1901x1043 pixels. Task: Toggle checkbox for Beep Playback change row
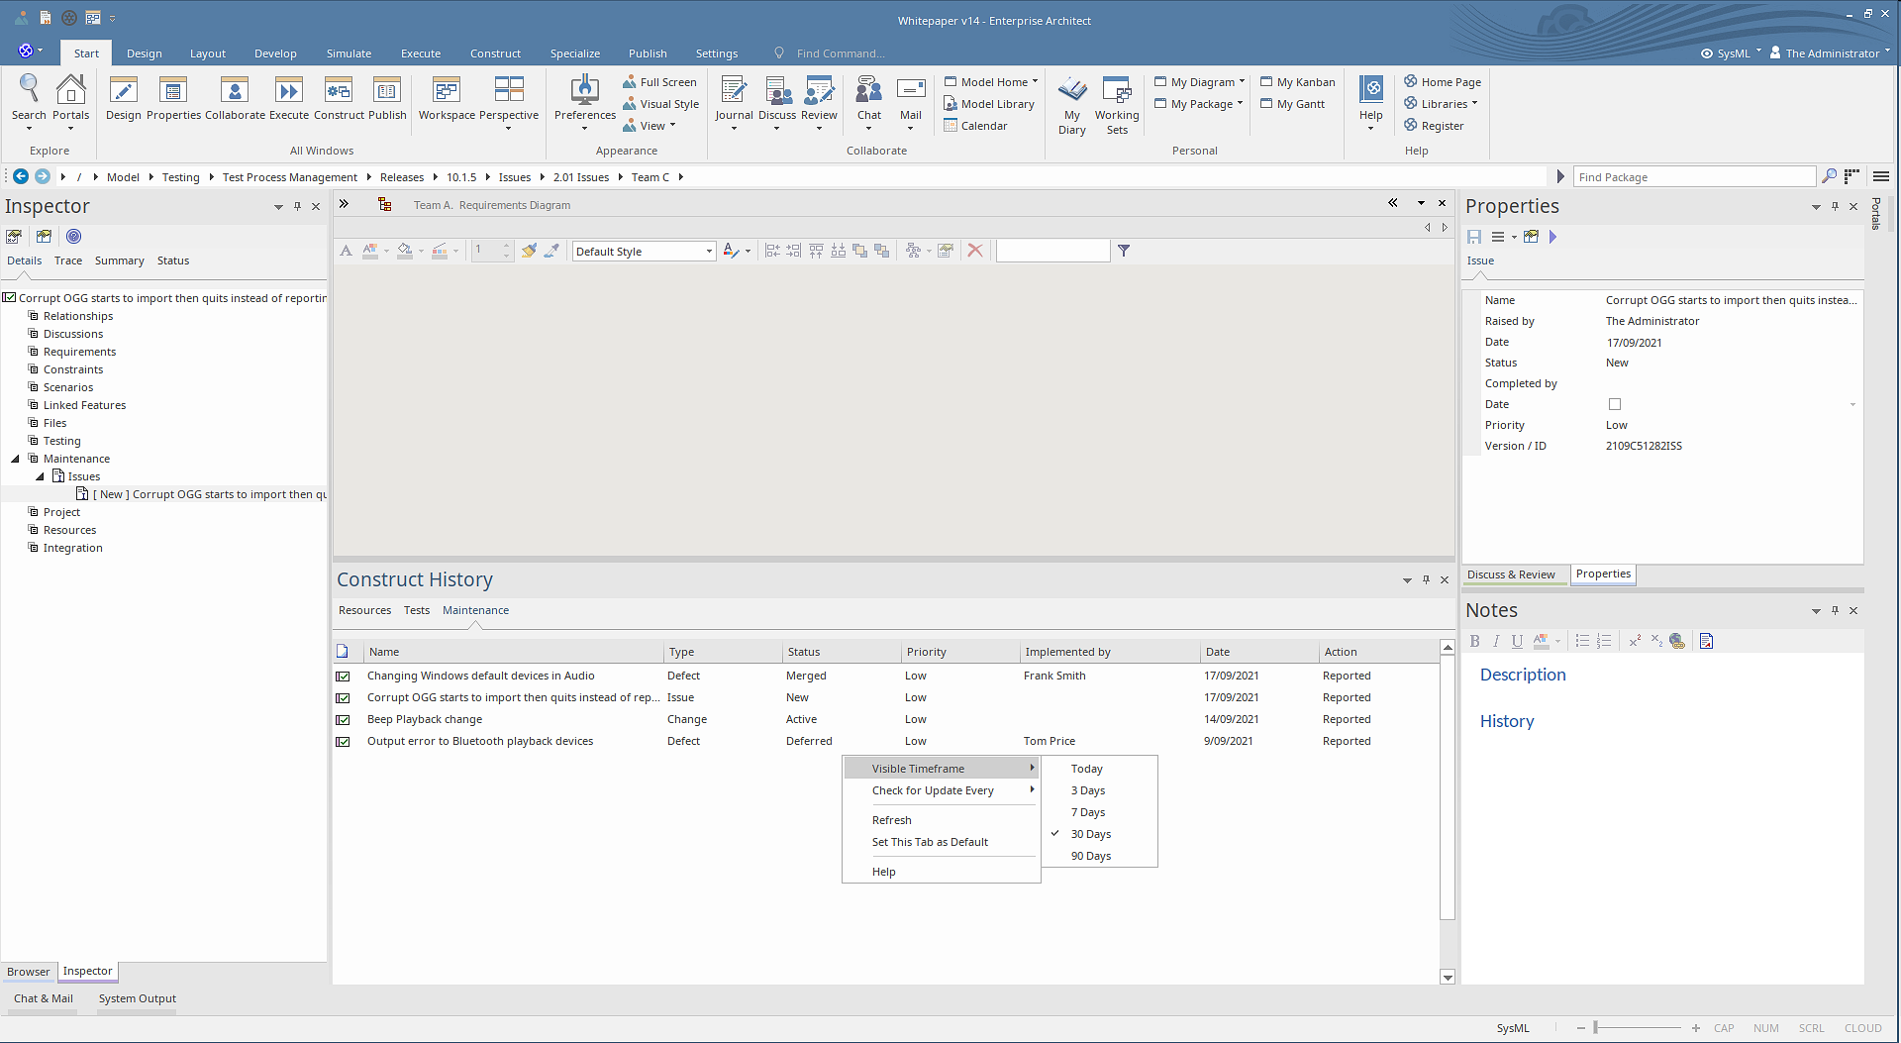[x=343, y=720]
